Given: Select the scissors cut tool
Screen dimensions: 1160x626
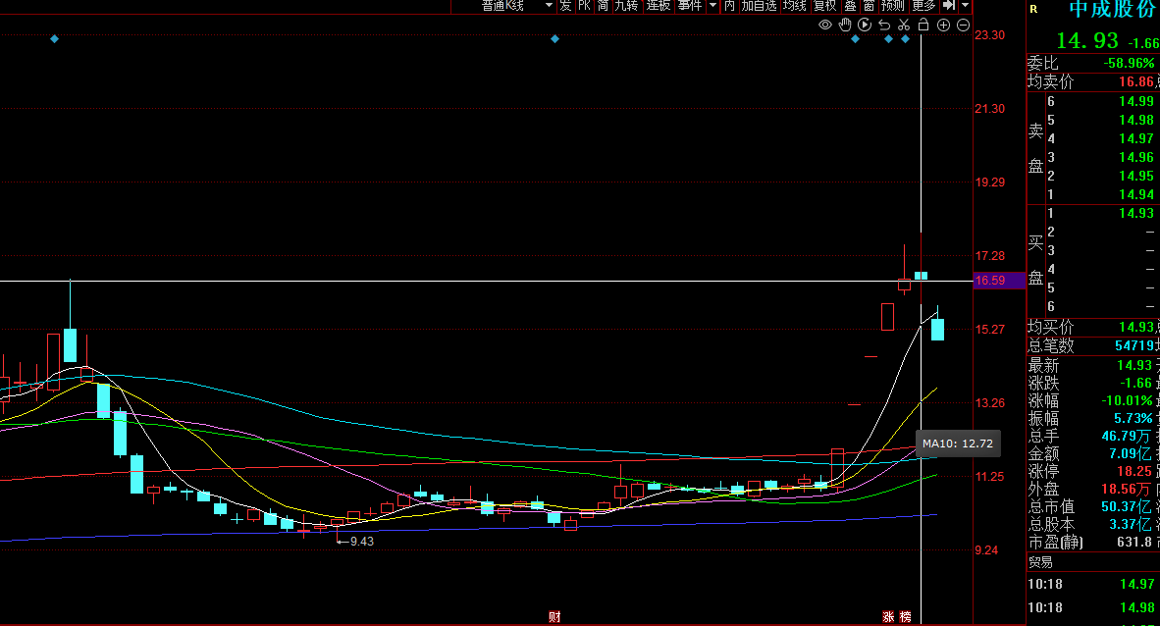Looking at the screenshot, I should click(903, 26).
